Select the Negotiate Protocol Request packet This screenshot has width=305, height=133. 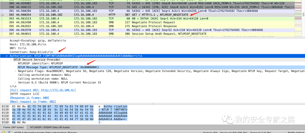point(147,22)
